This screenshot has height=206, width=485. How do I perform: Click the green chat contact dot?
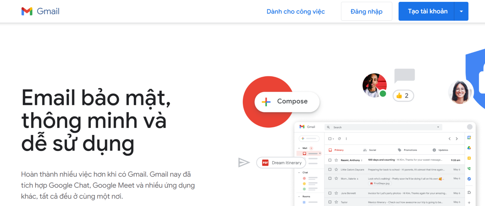coord(304,189)
